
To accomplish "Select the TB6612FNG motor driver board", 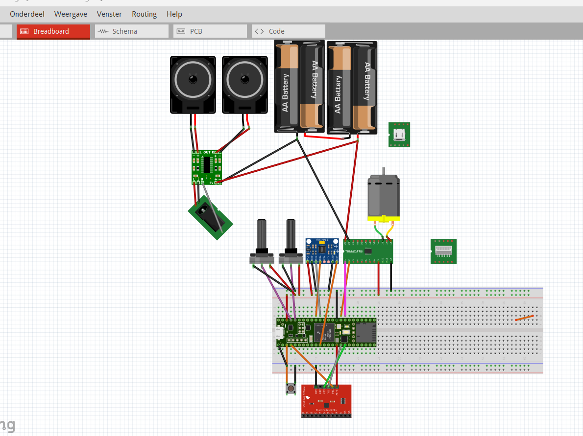I will [x=368, y=251].
